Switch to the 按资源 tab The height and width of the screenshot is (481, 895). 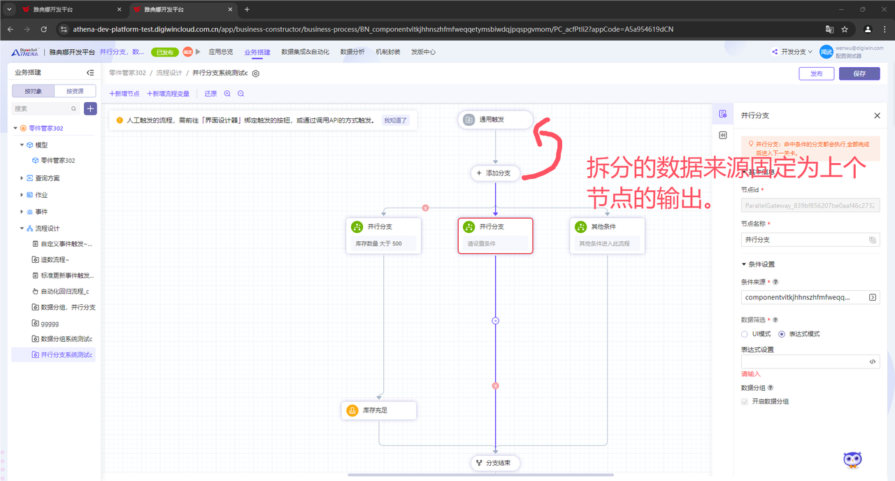point(75,91)
